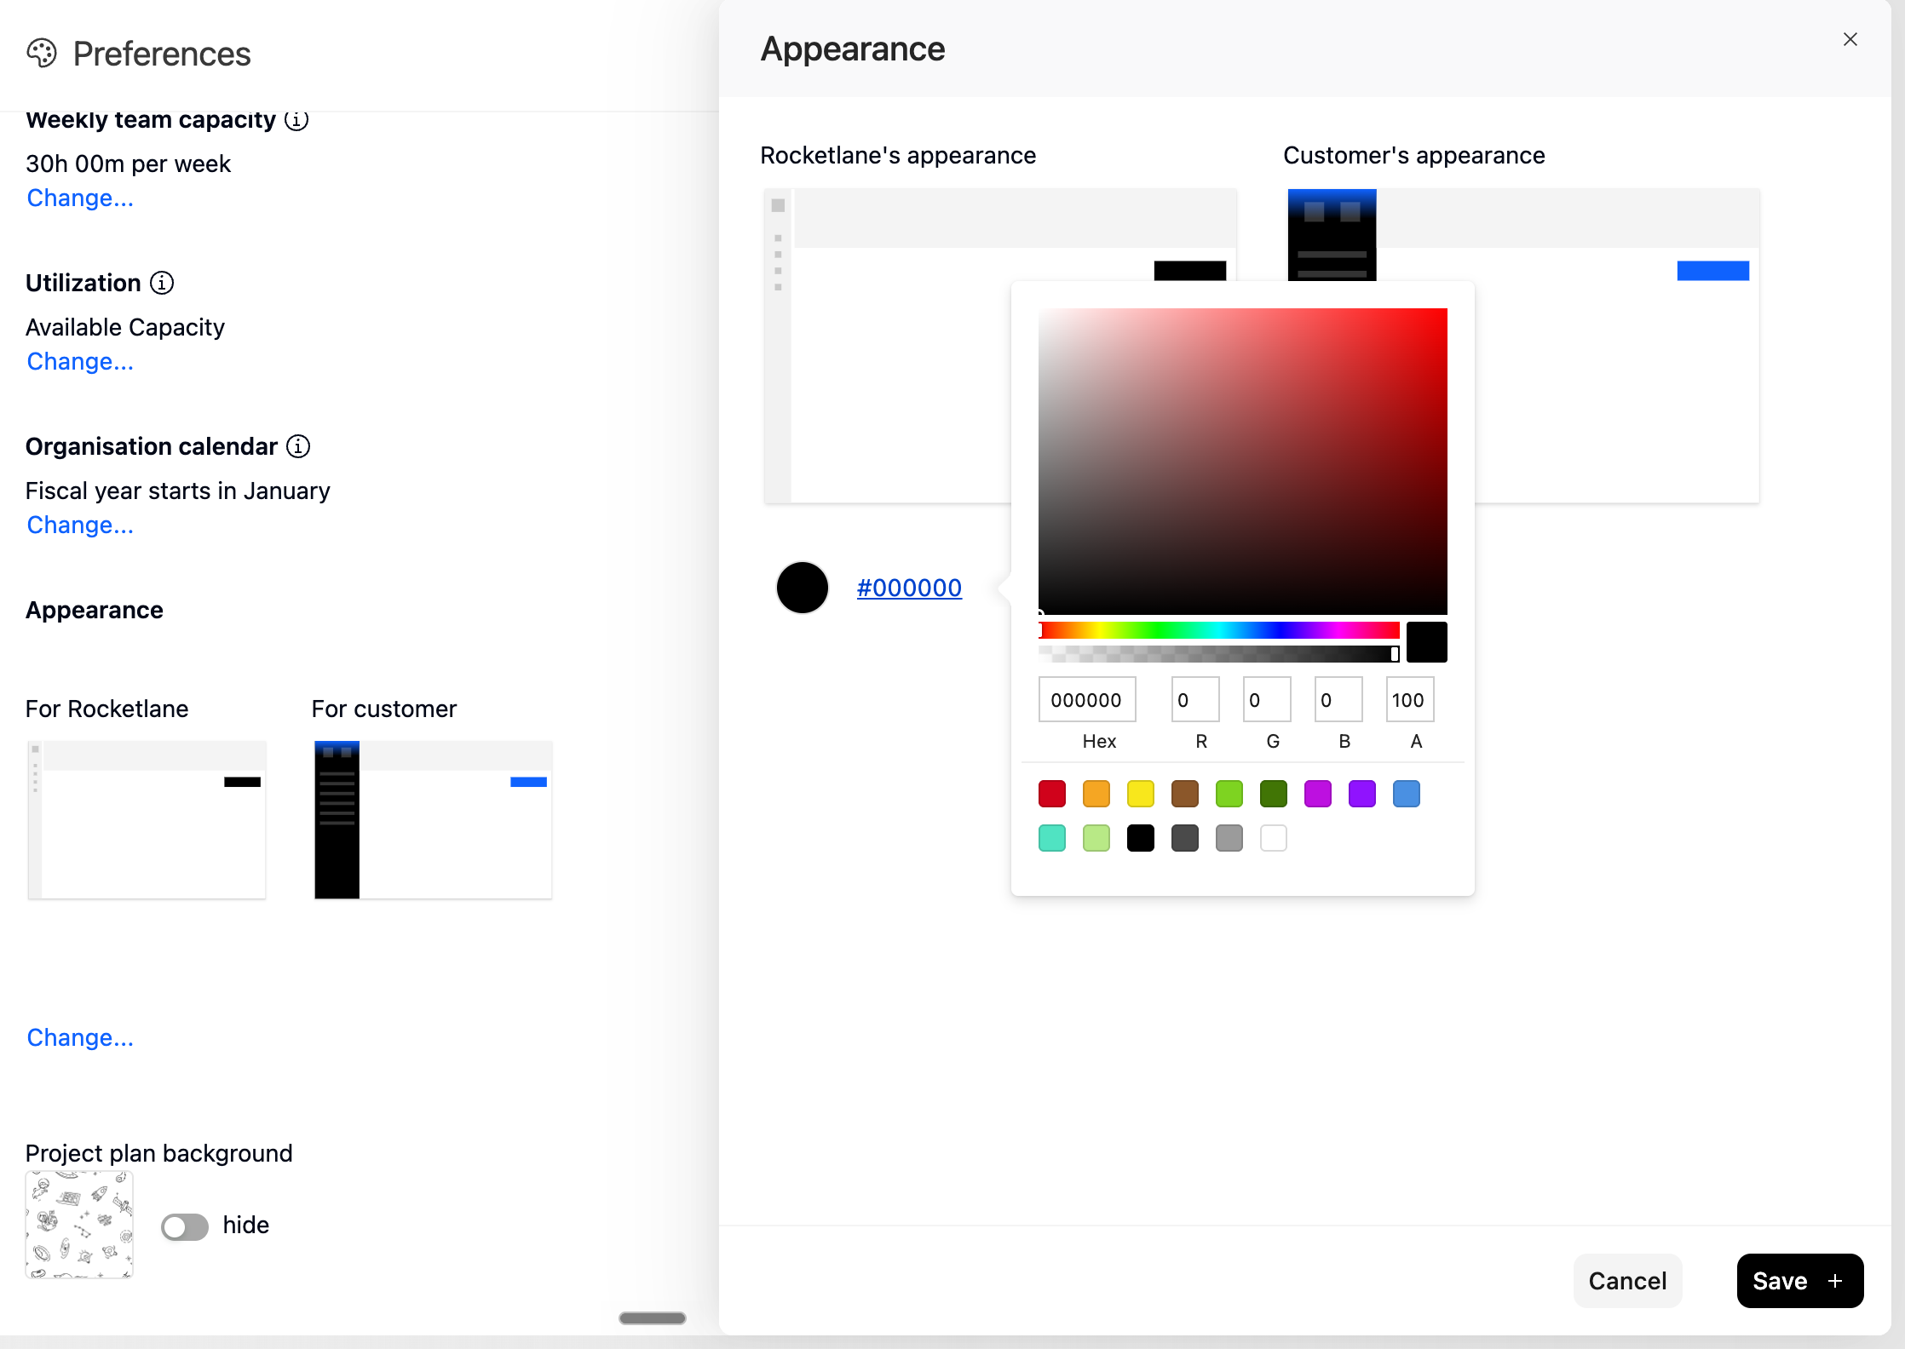Click the Cancel button
Viewport: 1905px width, 1349px height.
(1627, 1281)
